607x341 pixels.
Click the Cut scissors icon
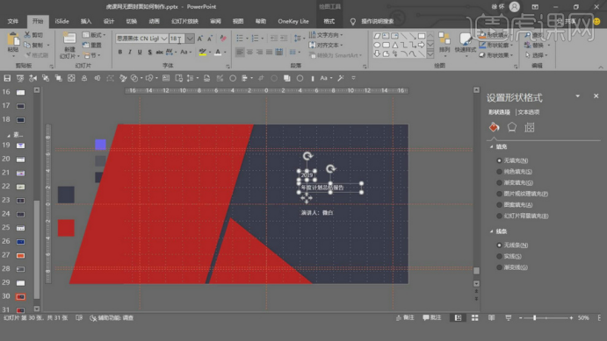[27, 35]
